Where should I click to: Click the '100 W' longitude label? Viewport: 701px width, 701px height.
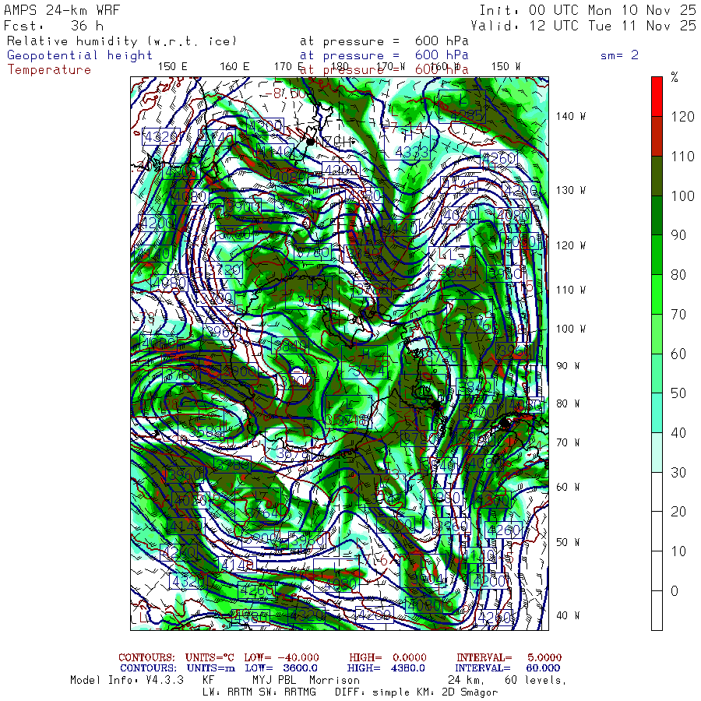pos(570,329)
